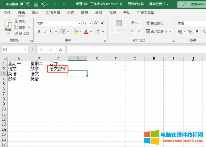Click the Underline button

coord(51,32)
